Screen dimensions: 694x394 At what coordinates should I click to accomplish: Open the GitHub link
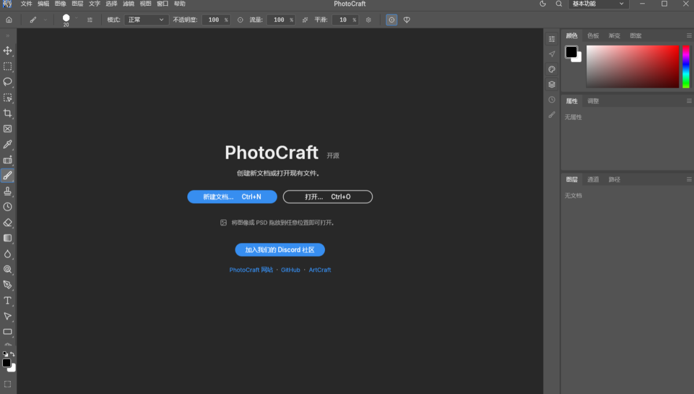click(x=290, y=270)
